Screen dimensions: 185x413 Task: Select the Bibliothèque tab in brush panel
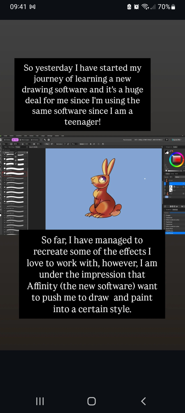point(12,147)
